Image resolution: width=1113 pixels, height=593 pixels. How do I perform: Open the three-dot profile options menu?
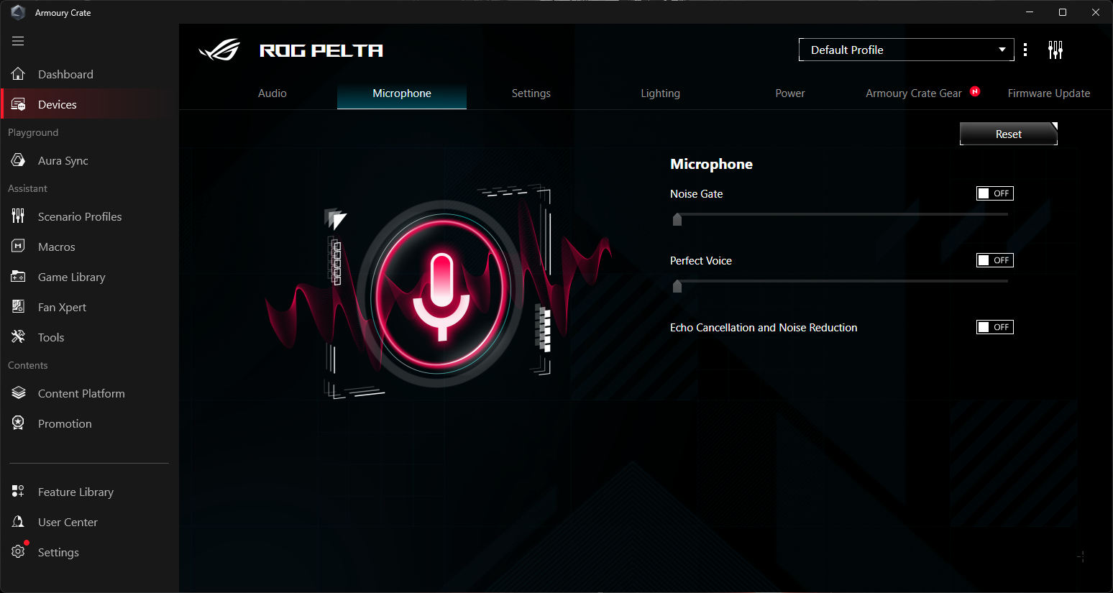click(1025, 50)
